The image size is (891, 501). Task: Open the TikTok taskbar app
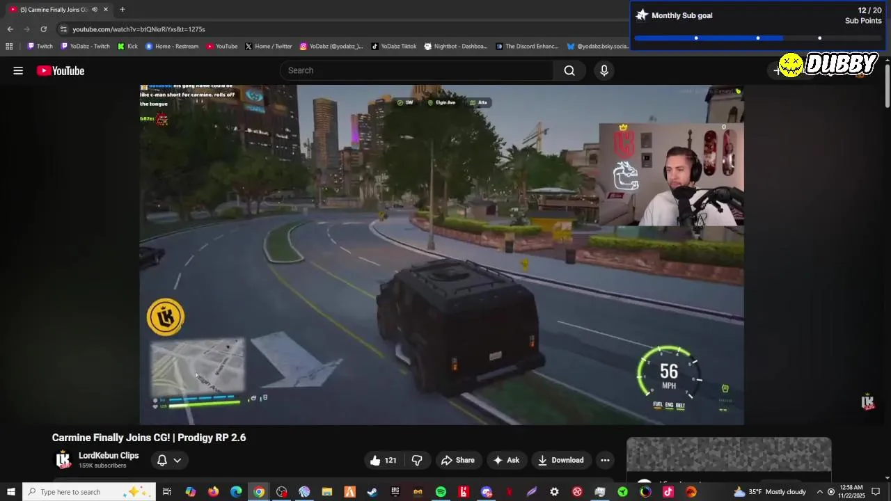point(668,492)
